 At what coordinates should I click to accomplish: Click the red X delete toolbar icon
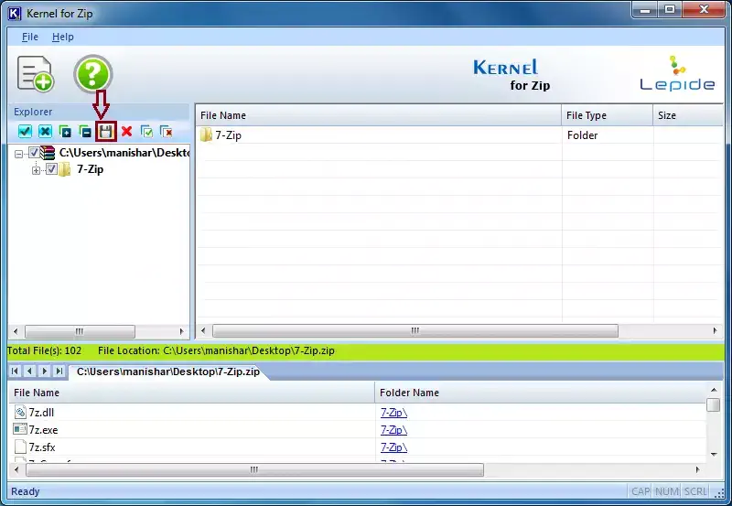[x=126, y=132]
